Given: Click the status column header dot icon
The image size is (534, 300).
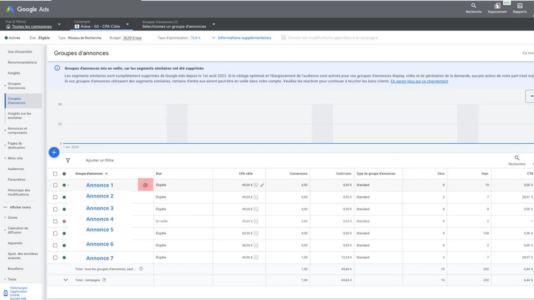Looking at the screenshot, I should click(64, 174).
